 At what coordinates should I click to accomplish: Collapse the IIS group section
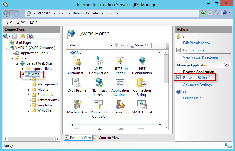(x=160, y=125)
